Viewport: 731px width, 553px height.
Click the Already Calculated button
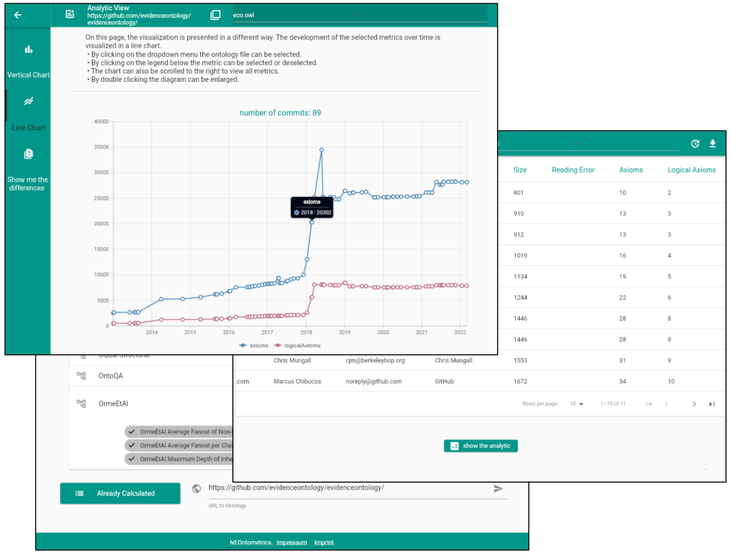[120, 494]
